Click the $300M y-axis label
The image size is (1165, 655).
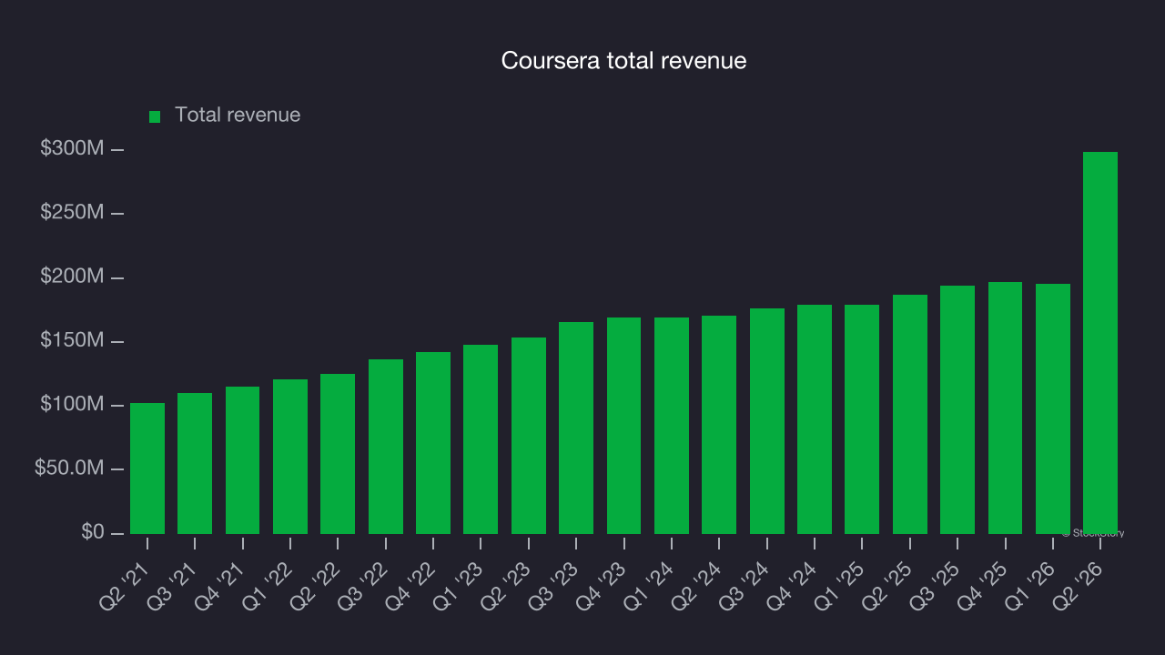point(73,148)
